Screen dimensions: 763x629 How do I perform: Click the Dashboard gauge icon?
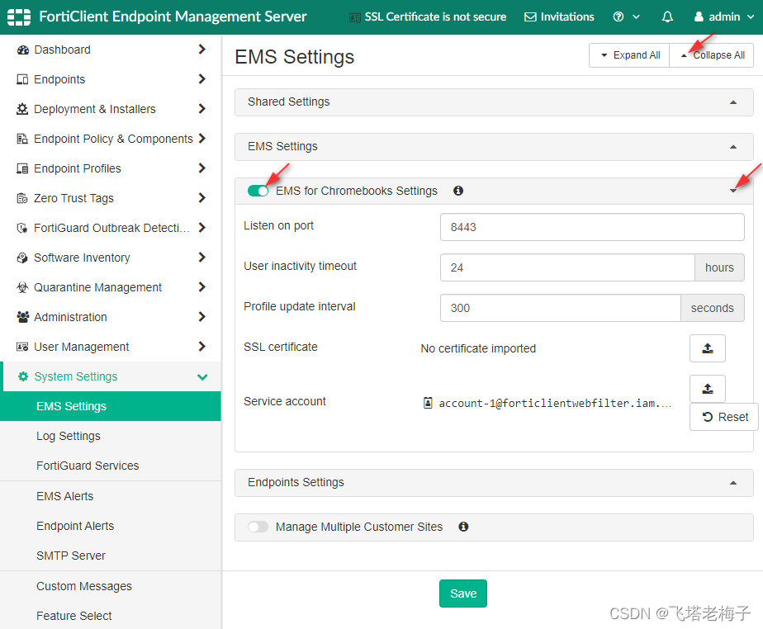22,50
